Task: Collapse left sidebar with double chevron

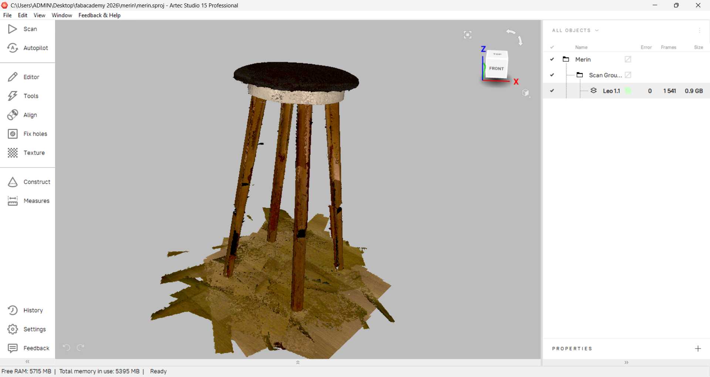Action: tap(27, 362)
